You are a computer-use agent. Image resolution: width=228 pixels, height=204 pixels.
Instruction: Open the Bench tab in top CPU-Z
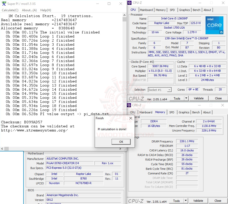tap(196, 10)
